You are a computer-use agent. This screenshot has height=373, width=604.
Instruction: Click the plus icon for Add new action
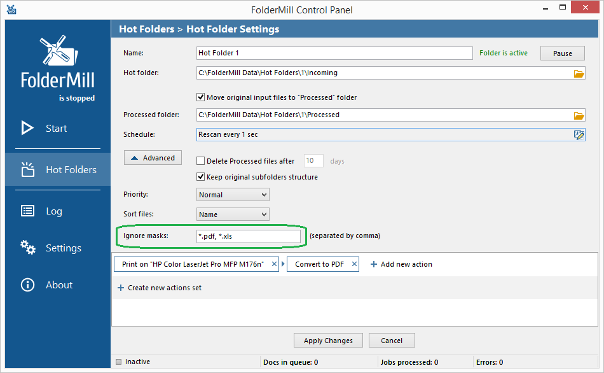[373, 264]
